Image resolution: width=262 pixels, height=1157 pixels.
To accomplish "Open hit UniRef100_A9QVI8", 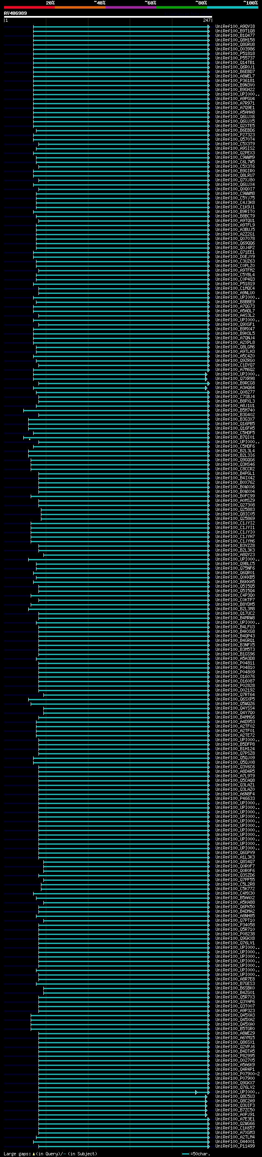I will point(235,27).
